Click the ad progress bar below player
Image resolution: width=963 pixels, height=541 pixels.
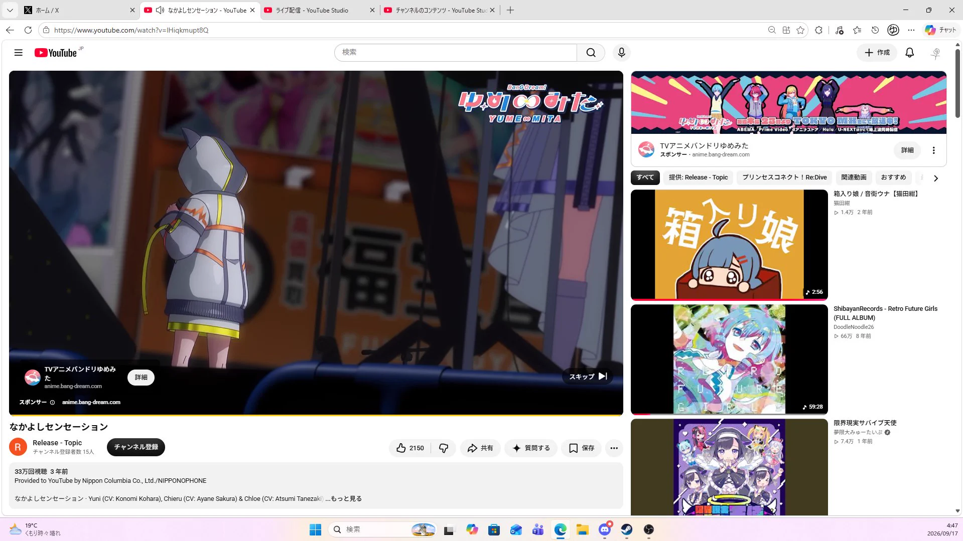pyautogui.click(x=316, y=415)
